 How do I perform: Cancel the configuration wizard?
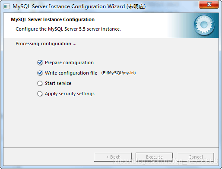(196, 157)
